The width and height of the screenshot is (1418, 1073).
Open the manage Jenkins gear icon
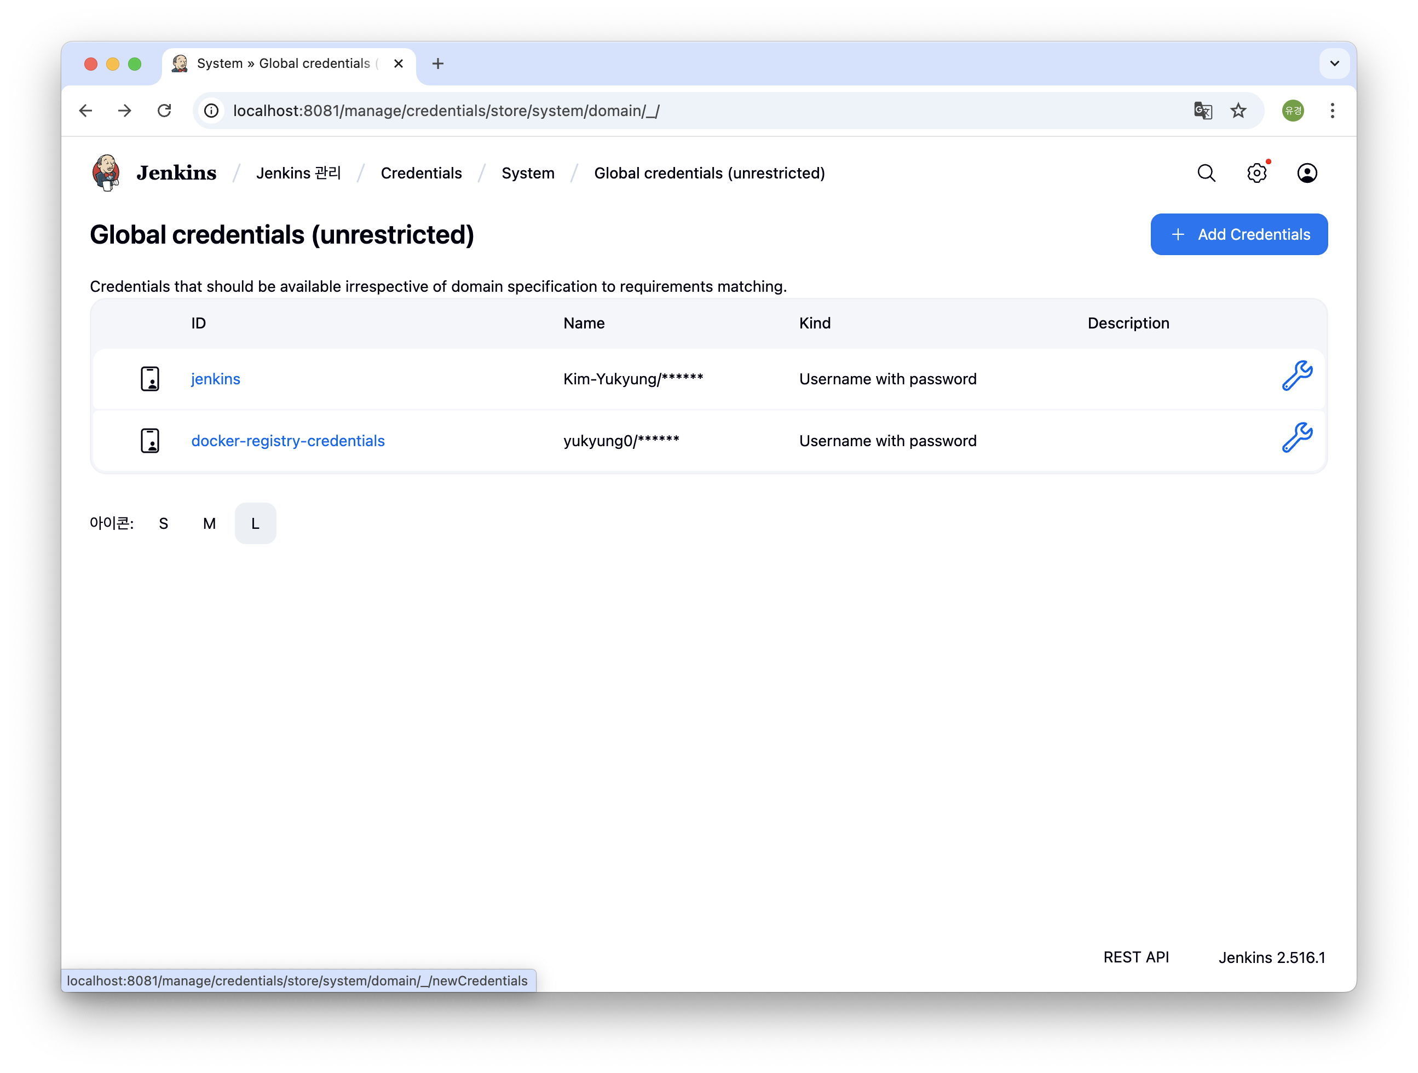point(1256,173)
